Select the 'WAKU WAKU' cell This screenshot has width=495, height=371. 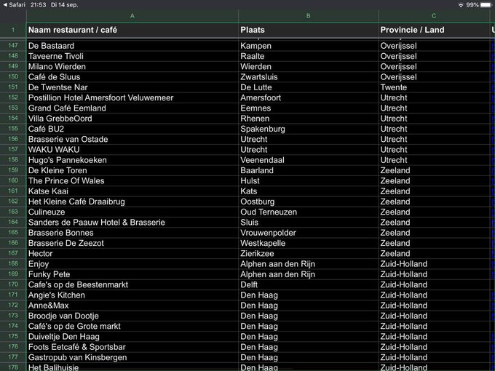point(132,150)
